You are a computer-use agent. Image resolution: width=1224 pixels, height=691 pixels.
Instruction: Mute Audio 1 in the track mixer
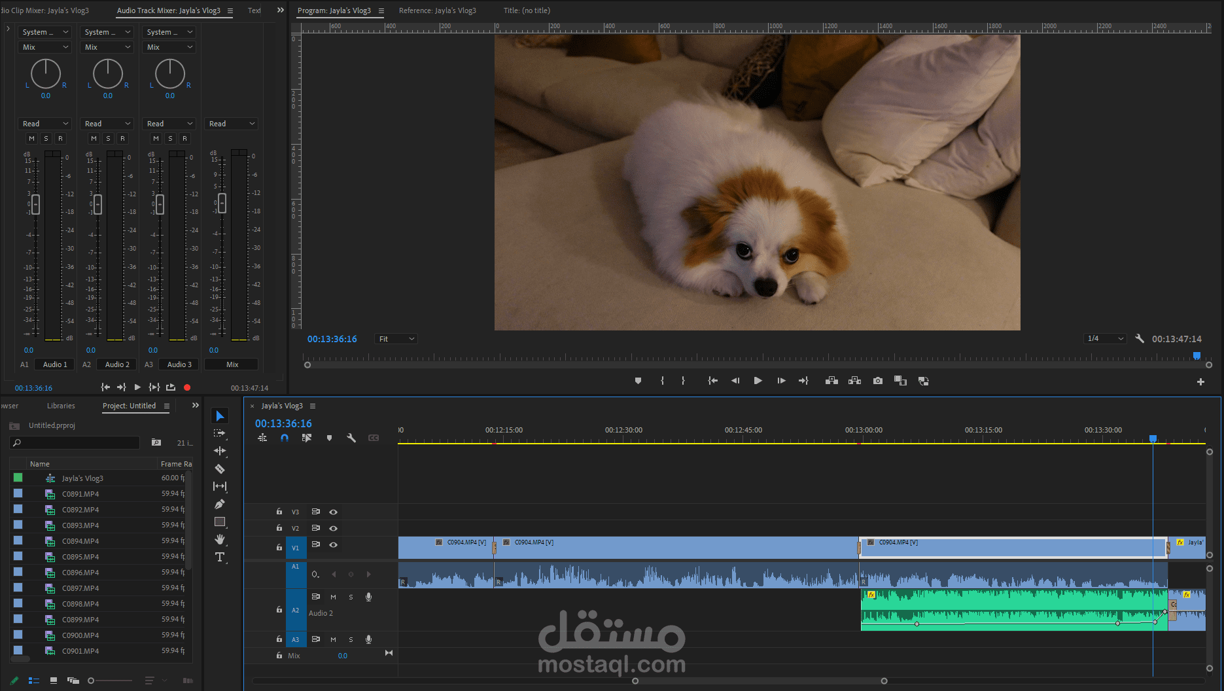coord(31,138)
